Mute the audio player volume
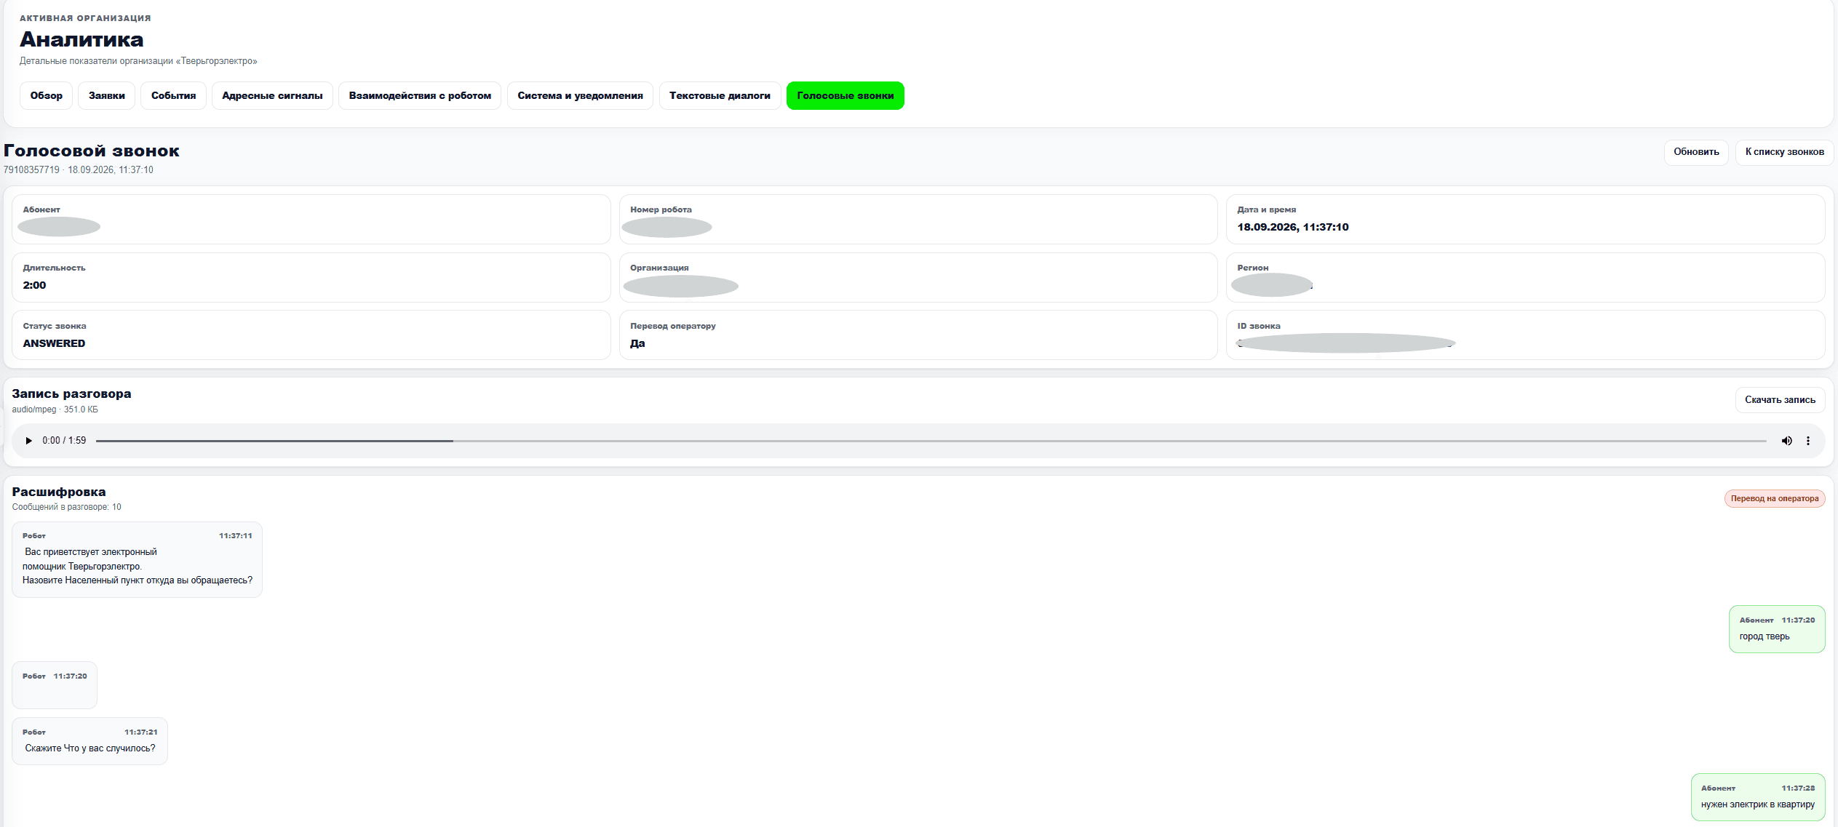Screen dimensions: 1838x827 point(1786,441)
